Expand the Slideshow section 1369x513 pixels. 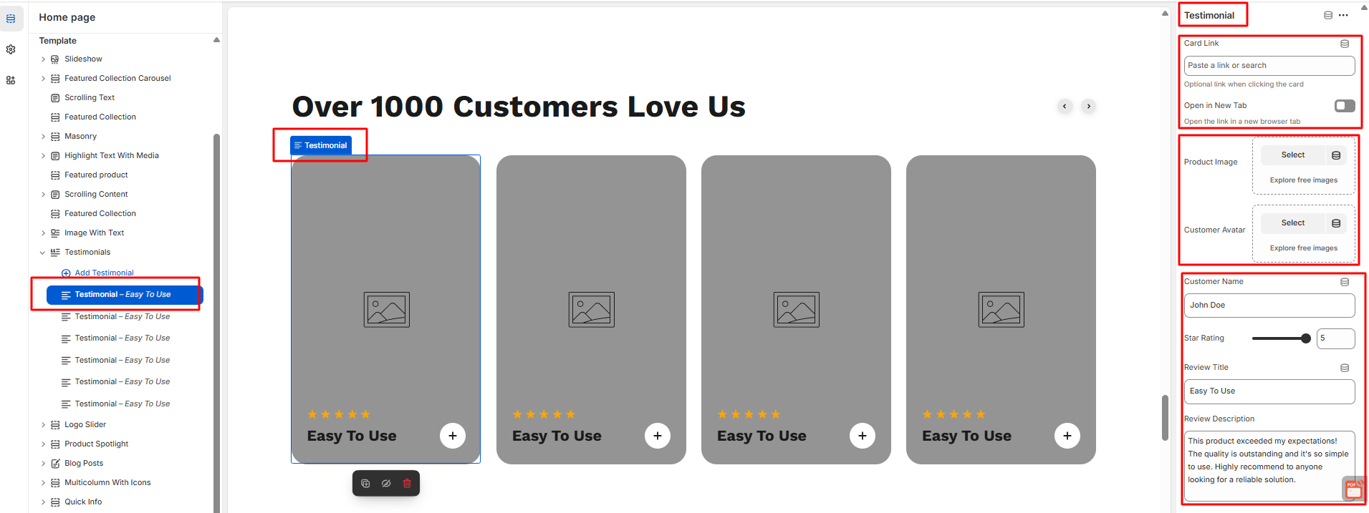tap(43, 59)
